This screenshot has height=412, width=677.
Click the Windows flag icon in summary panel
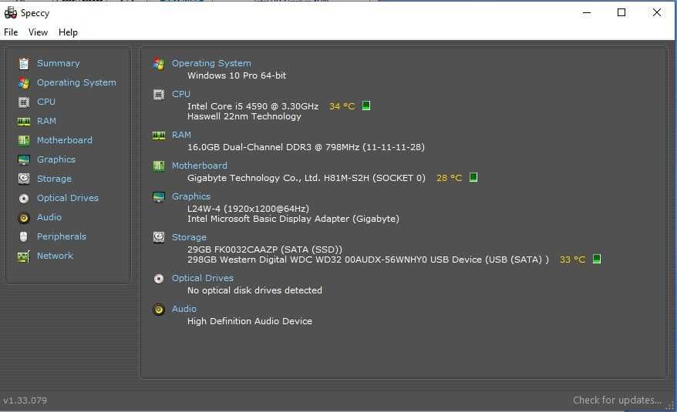click(x=159, y=64)
